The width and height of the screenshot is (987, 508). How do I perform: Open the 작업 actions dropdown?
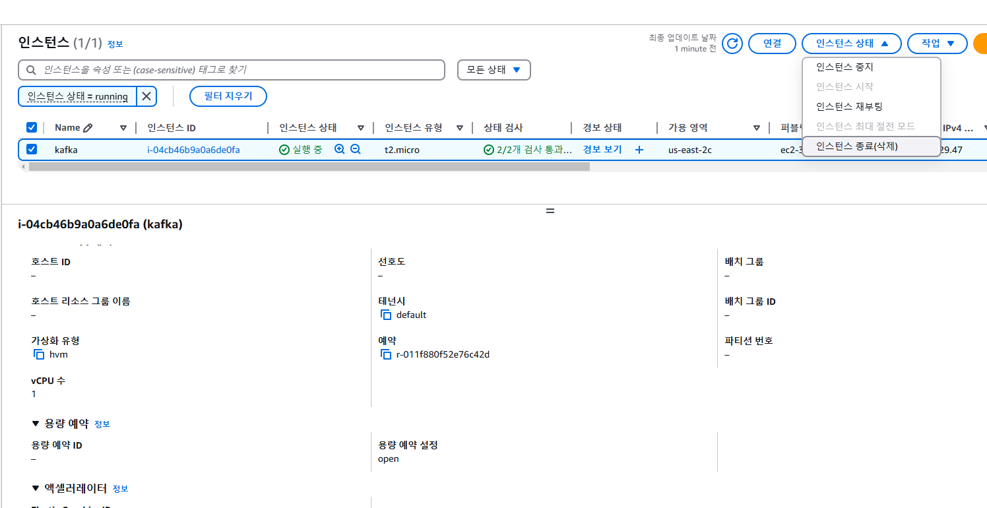[938, 44]
